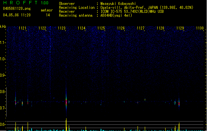Click the 0.7 kHz frequency label
Screen dimensions: 207x131
[x=3, y=108]
